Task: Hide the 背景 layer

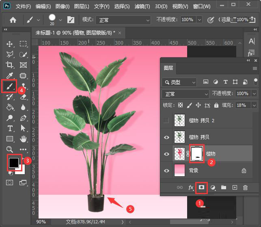Action: 166,171
